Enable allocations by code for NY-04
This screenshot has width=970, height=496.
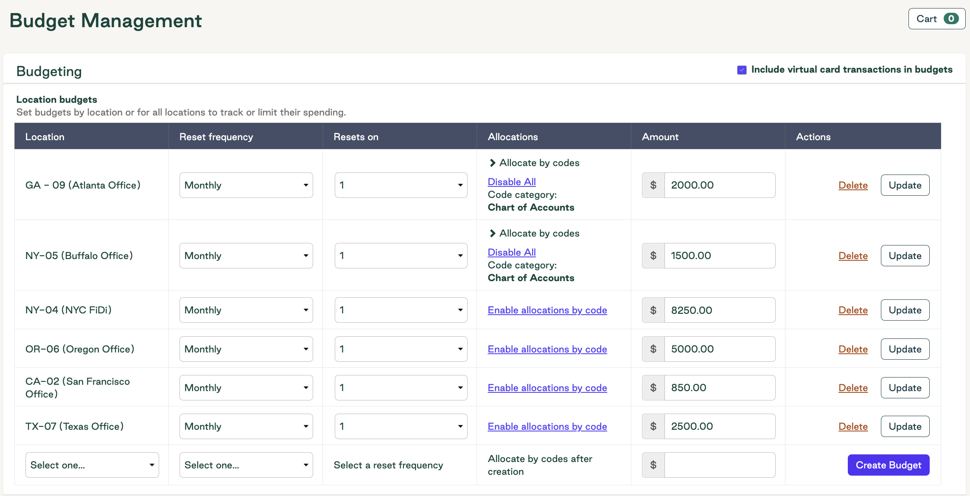[547, 310]
